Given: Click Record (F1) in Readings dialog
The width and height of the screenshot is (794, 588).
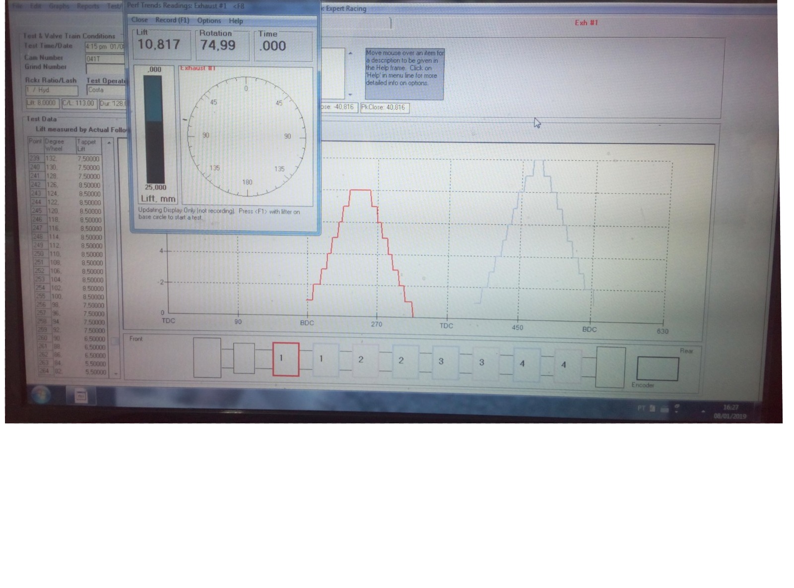Looking at the screenshot, I should pyautogui.click(x=172, y=20).
